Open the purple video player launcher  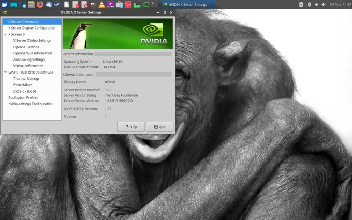(x=110, y=4)
